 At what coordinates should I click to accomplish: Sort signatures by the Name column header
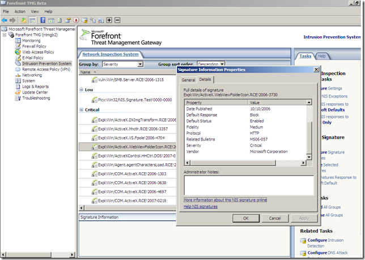[x=128, y=72]
